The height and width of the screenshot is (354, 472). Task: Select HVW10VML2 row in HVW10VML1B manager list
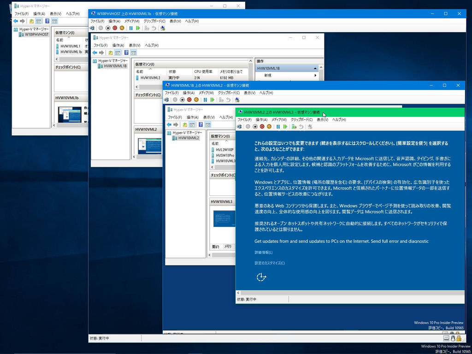[x=192, y=77]
